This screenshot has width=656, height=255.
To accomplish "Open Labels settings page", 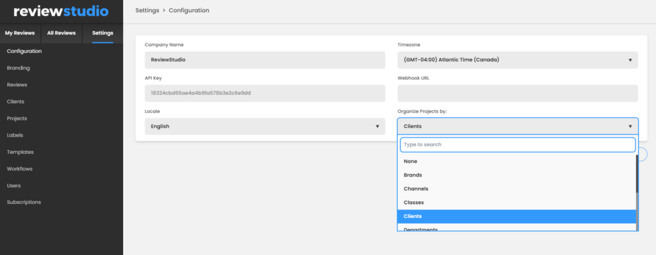I will tap(15, 135).
